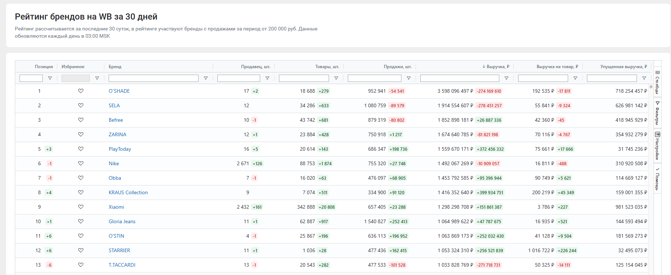This screenshot has height=275, width=671.
Task: Open the Настройки side panel tab
Action: [658, 146]
